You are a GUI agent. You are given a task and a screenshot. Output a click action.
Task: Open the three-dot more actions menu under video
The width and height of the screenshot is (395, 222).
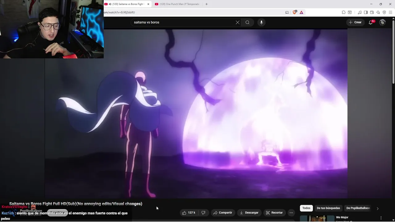tap(291, 213)
